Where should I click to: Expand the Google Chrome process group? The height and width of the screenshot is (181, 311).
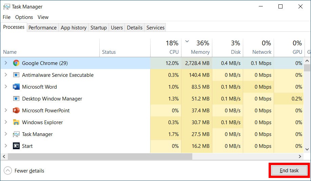pos(6,63)
